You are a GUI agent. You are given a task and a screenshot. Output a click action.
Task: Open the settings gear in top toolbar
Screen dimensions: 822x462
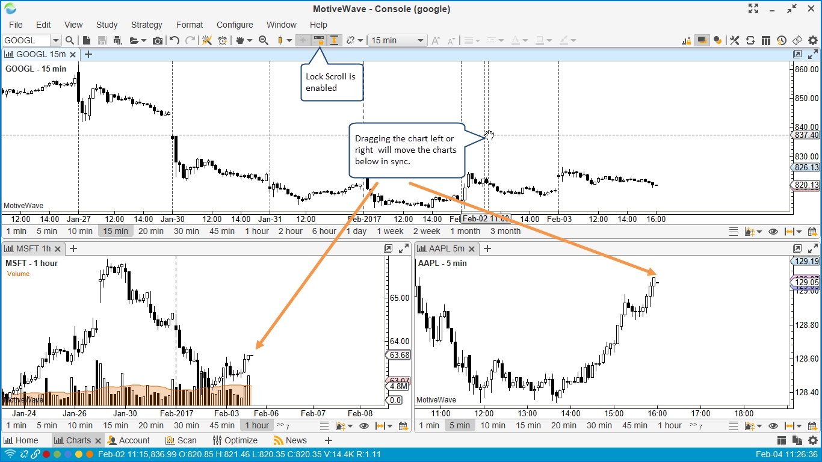(x=812, y=40)
